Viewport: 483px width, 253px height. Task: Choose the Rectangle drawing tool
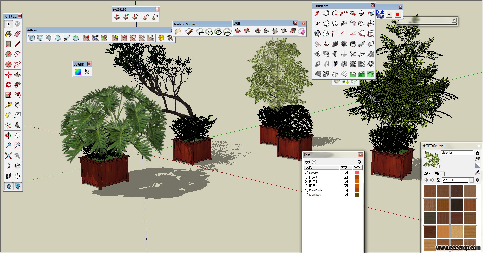(9, 44)
